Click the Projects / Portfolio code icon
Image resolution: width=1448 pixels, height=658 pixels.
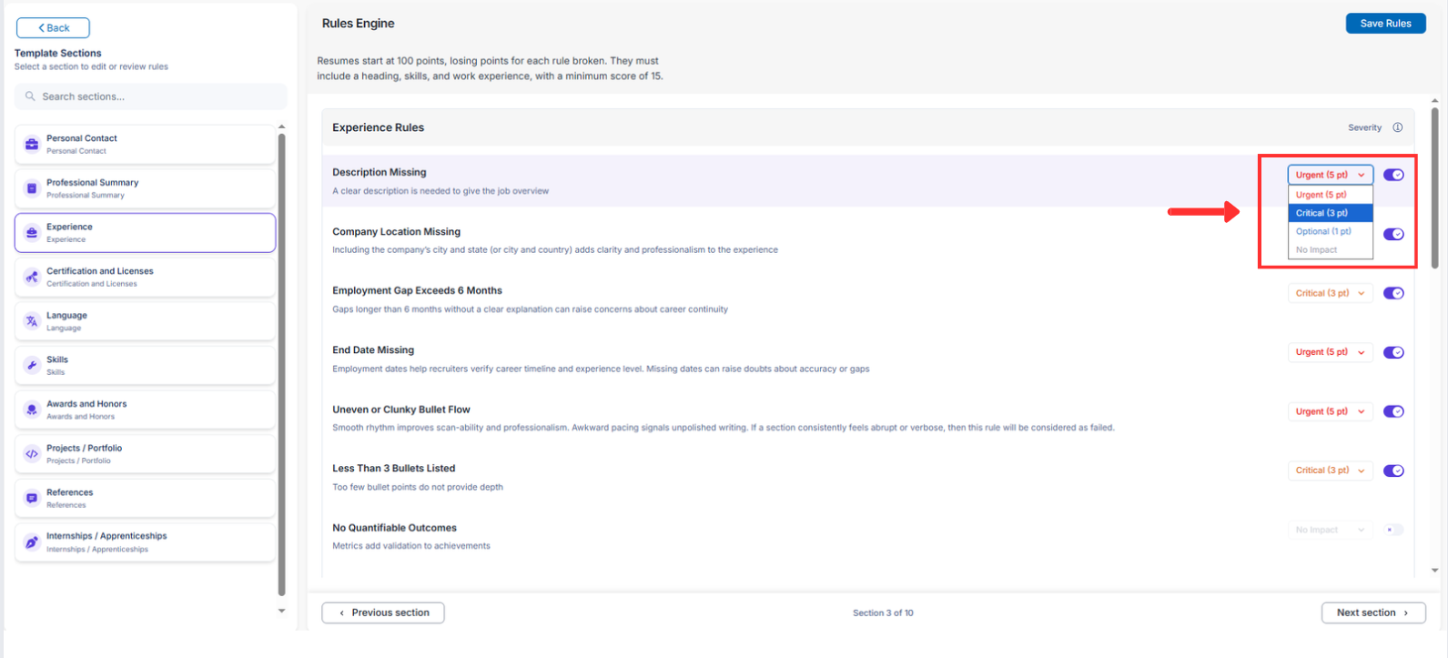32,453
